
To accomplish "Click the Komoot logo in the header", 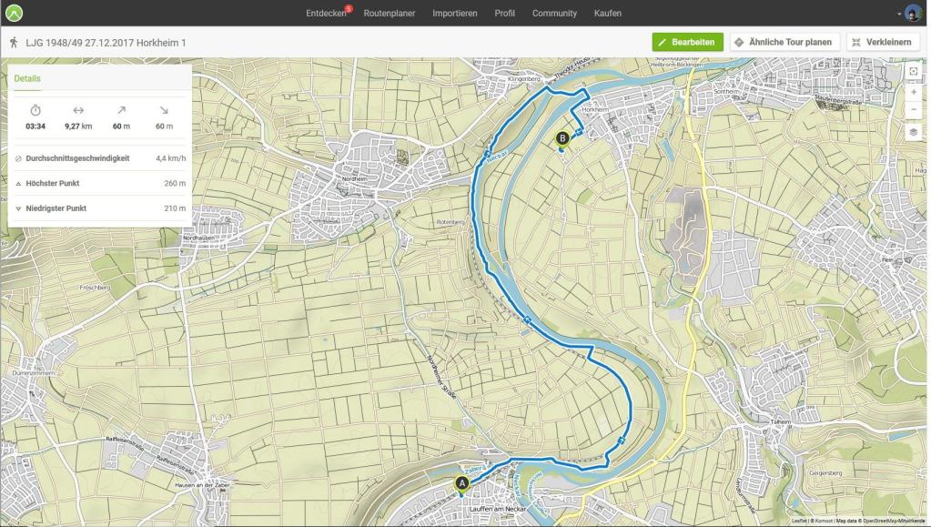I will point(14,13).
